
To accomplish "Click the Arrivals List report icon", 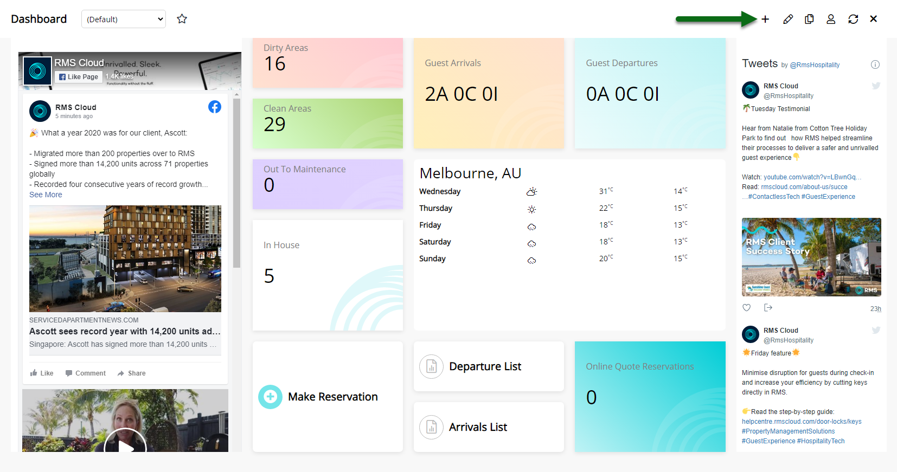I will point(431,427).
